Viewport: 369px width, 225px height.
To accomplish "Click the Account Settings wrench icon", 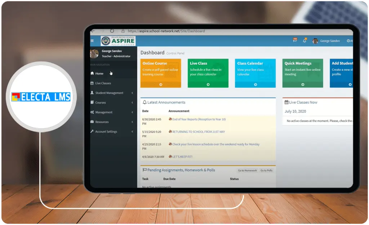I will 92,132.
